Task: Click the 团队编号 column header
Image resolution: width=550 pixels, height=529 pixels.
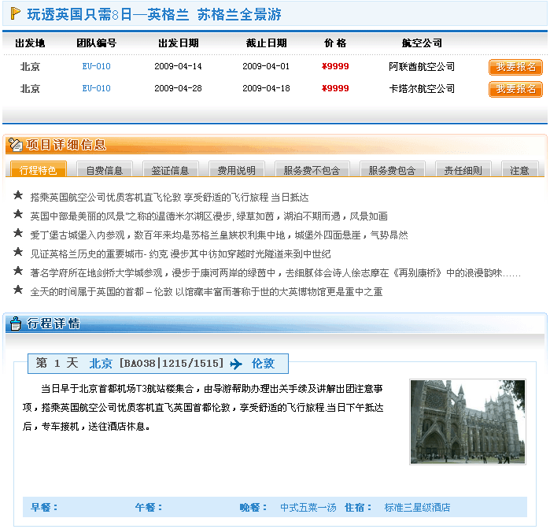Action: [x=97, y=43]
